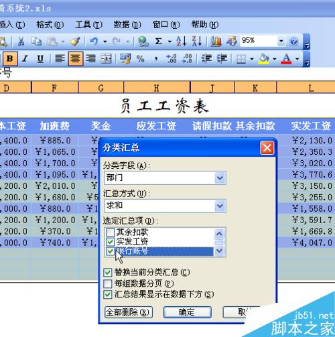Align text left

(60, 59)
